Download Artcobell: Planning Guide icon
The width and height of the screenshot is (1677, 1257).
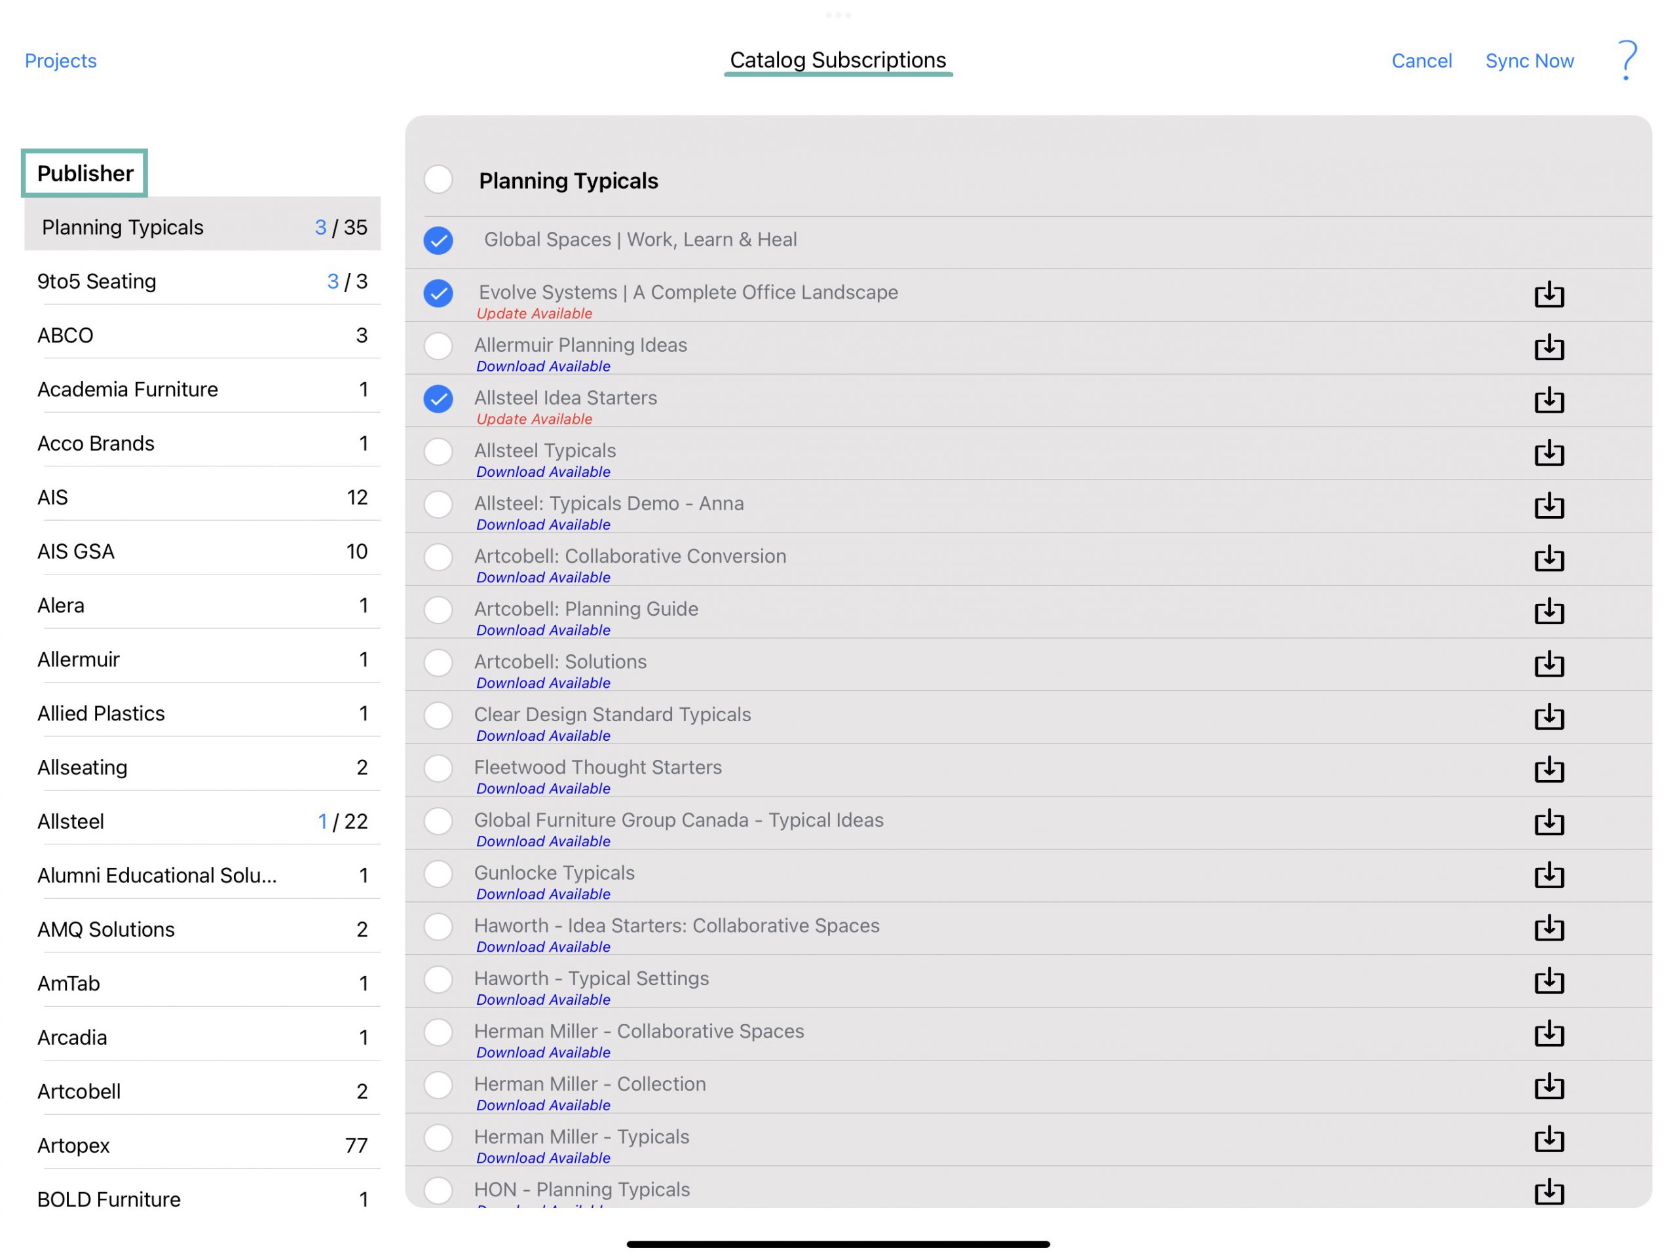(x=1549, y=611)
